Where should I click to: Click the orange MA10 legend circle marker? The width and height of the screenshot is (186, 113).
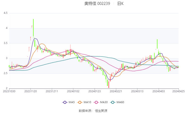tap(79, 102)
